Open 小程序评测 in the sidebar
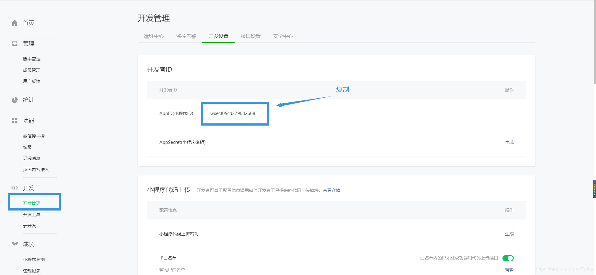596x275 pixels. 34,259
